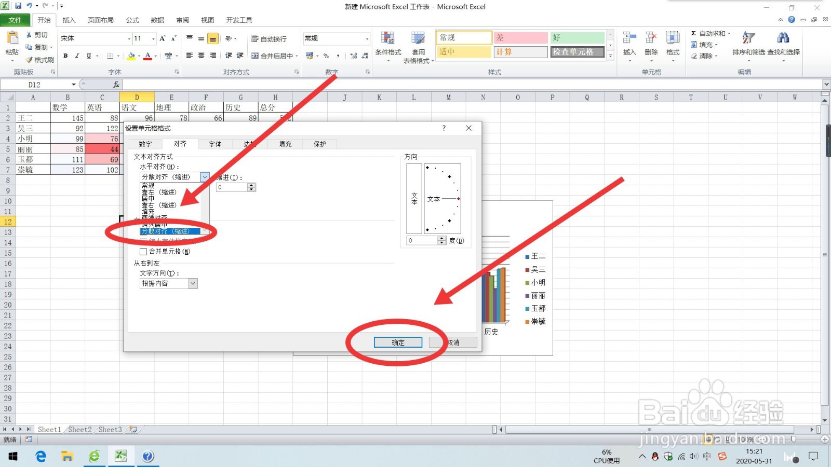Click the align text right icon
831x467 pixels.
pos(213,56)
